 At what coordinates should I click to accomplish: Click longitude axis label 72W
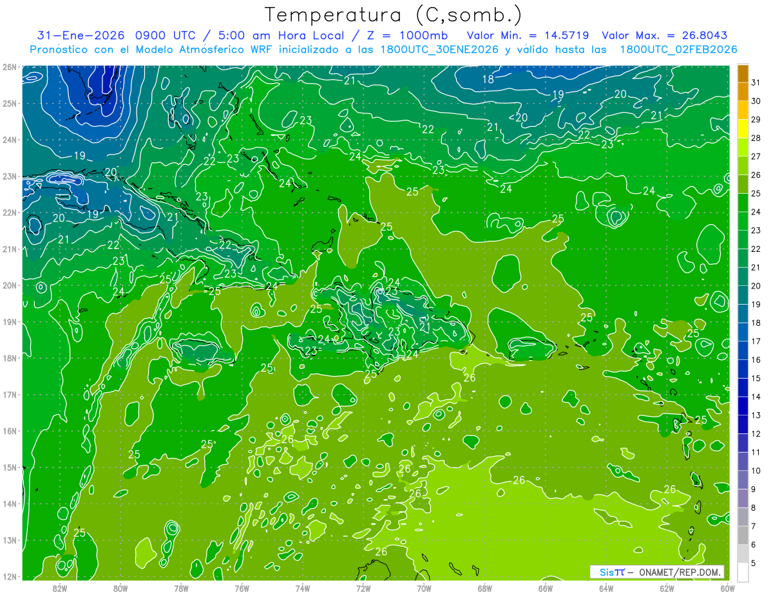(x=363, y=589)
